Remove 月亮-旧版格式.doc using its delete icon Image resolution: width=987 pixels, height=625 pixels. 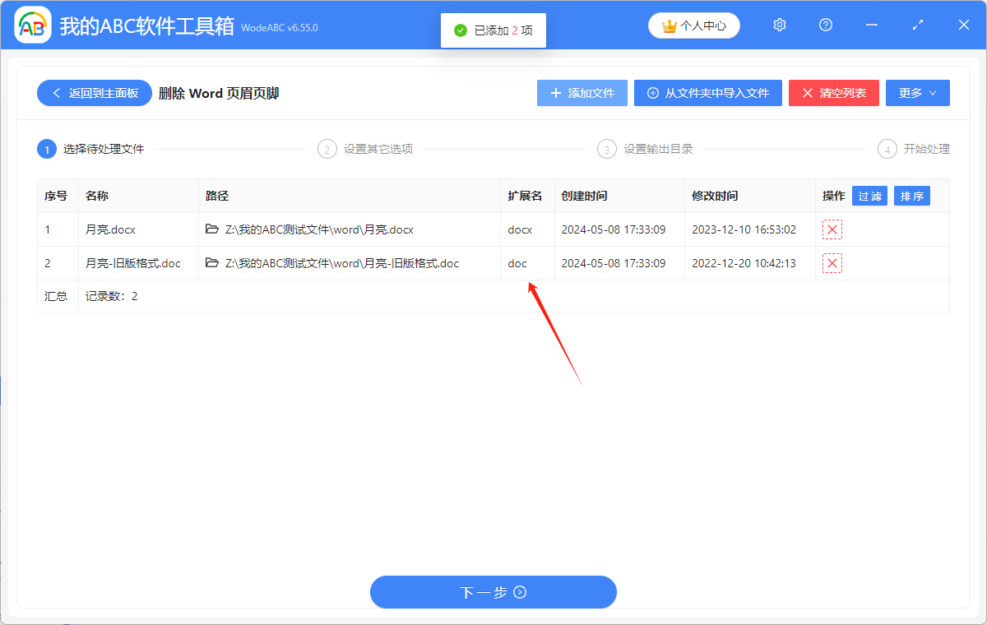tap(832, 263)
